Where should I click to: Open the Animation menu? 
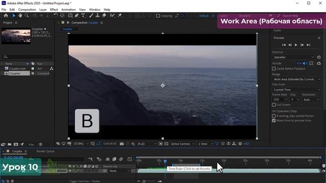68,10
